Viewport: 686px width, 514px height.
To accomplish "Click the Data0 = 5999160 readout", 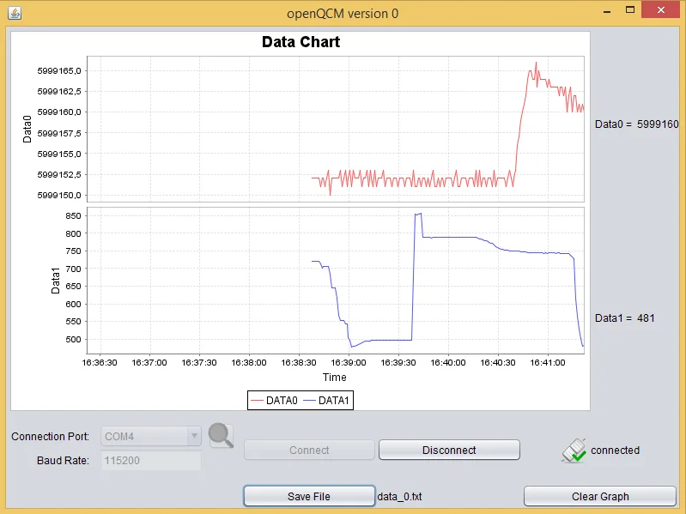I will tap(636, 124).
